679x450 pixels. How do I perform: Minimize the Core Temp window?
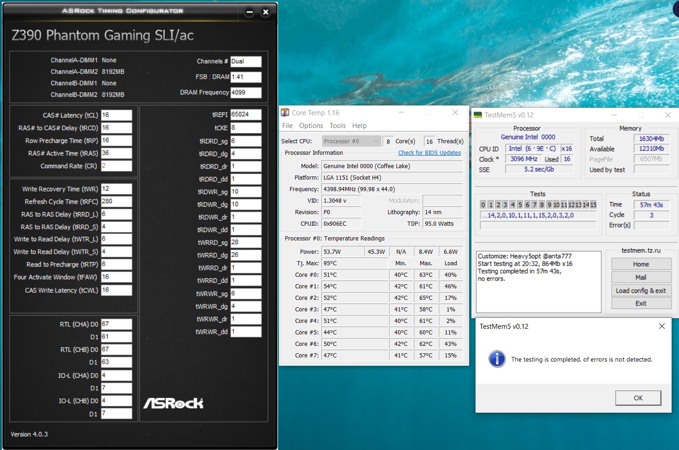[401, 112]
